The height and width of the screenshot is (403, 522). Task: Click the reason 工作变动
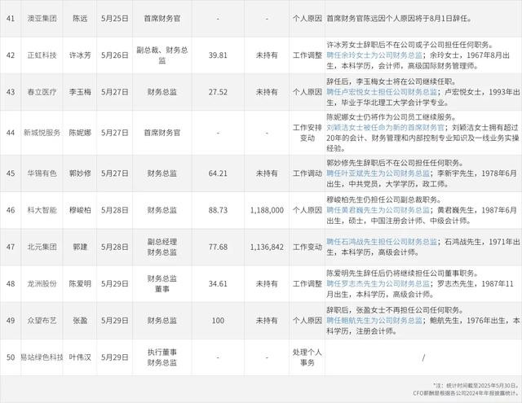pyautogui.click(x=307, y=247)
